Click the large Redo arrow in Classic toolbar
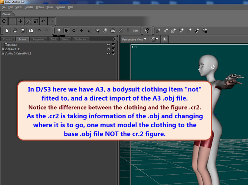Image resolution: width=248 pixels, height=185 pixels. click(51, 21)
